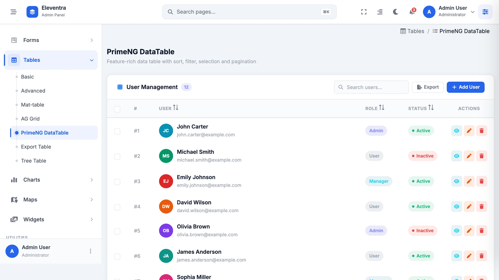The height and width of the screenshot is (280, 499).
Task: Edit Michael Smith pencil icon
Action: [469, 156]
